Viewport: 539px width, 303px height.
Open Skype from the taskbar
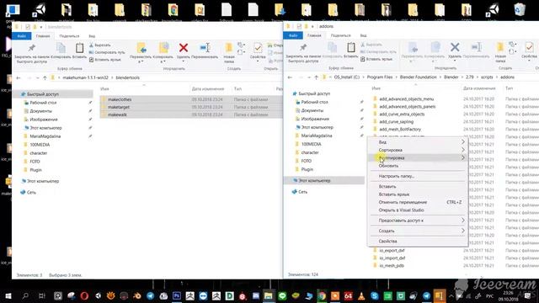tap(374, 295)
